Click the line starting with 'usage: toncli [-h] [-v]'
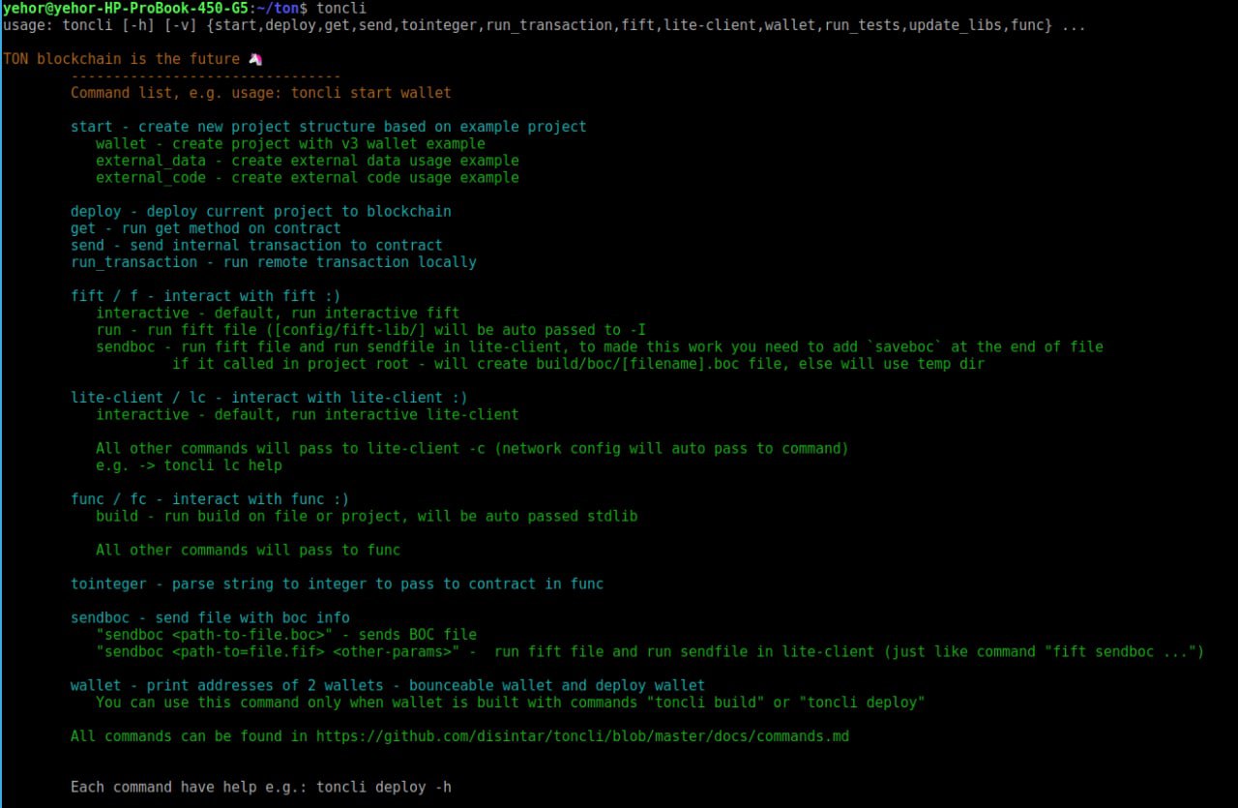Image resolution: width=1238 pixels, height=808 pixels. point(545,25)
